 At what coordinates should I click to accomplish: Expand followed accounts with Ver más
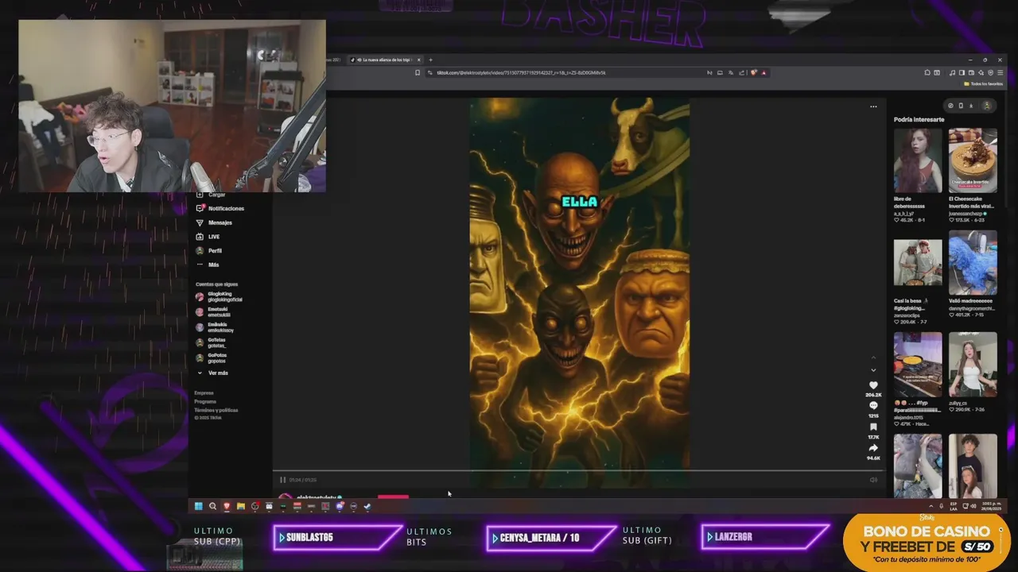(212, 373)
